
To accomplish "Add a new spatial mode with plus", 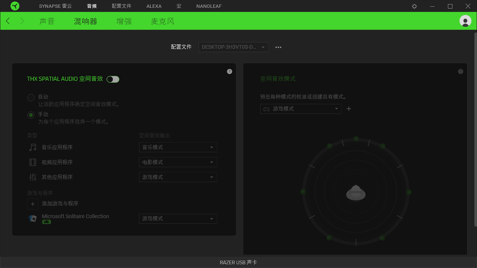I will [x=349, y=109].
